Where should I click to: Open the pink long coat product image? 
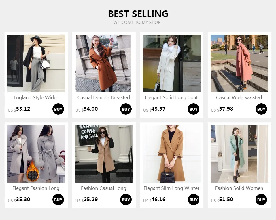point(239,63)
